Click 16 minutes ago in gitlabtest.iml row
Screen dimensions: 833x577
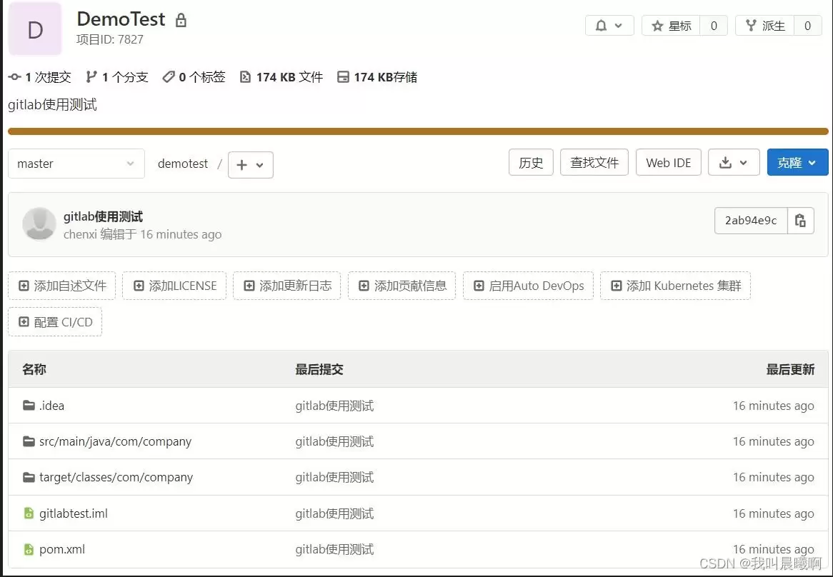774,513
